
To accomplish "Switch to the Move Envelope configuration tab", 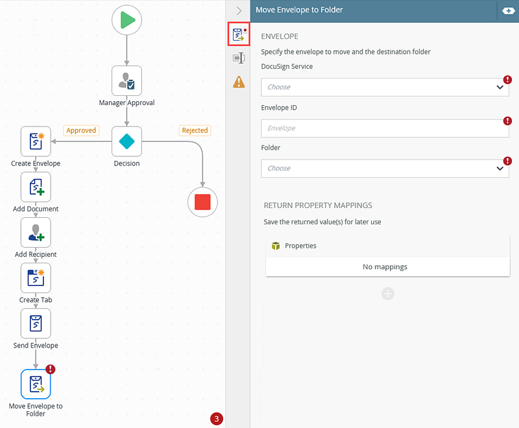I will [x=239, y=34].
